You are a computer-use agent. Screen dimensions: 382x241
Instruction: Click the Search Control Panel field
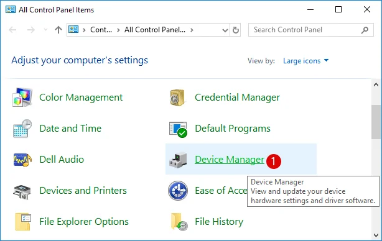pos(311,30)
